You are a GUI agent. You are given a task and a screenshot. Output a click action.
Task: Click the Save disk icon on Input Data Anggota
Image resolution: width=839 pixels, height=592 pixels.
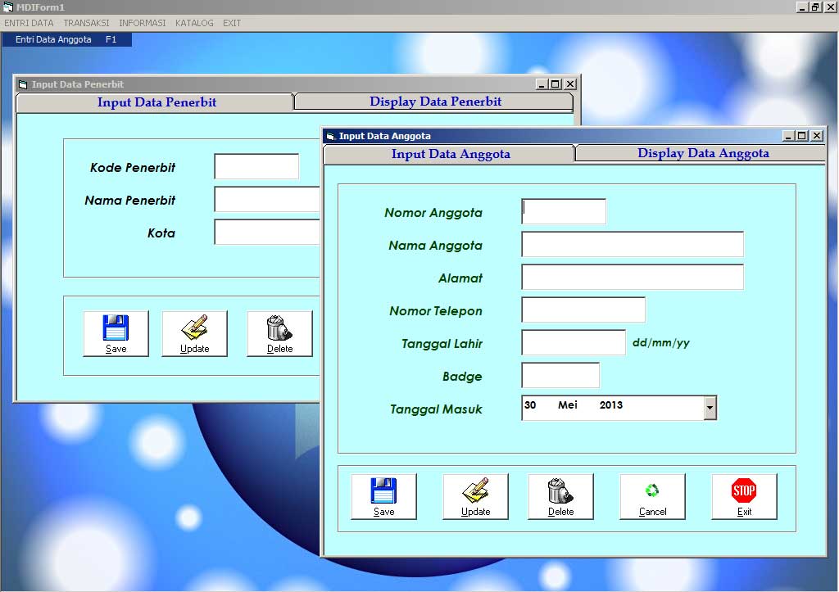pyautogui.click(x=383, y=495)
